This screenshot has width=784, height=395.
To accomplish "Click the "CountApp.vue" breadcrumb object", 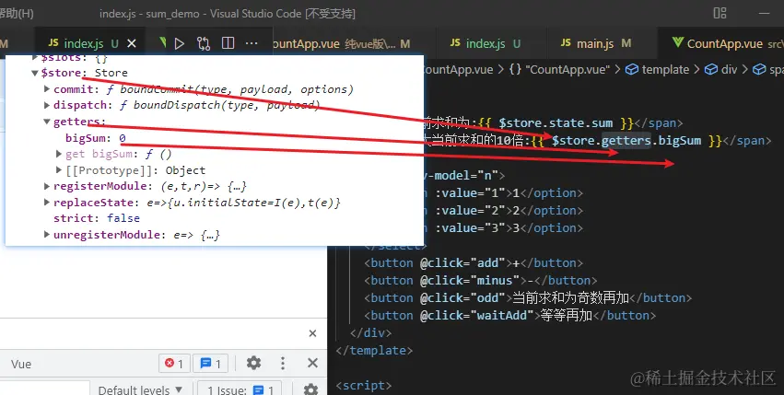I will (x=559, y=69).
